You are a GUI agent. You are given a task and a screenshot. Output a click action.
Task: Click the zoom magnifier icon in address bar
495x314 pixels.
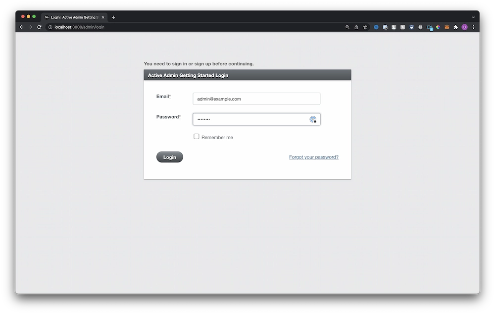tap(347, 27)
